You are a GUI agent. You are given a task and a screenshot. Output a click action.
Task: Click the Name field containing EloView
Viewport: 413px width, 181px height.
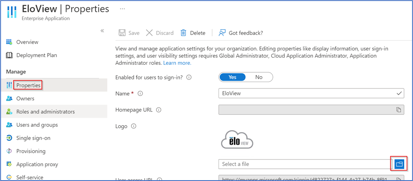pyautogui.click(x=311, y=93)
